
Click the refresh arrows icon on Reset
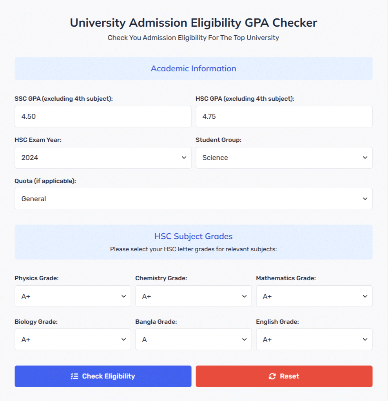[272, 376]
